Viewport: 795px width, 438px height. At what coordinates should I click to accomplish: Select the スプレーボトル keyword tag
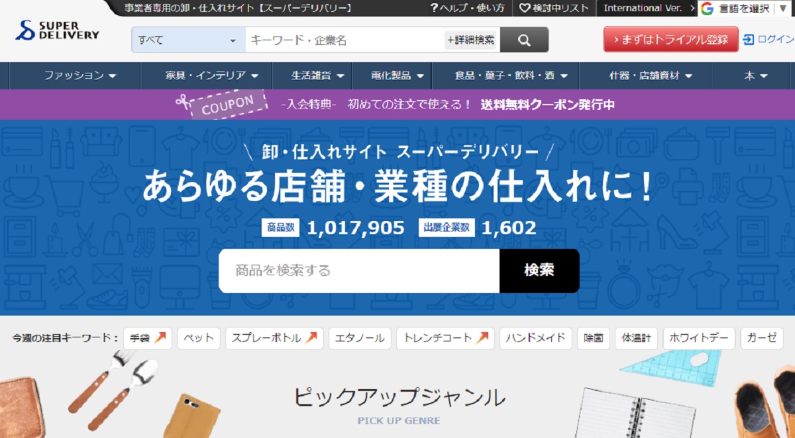coord(274,338)
